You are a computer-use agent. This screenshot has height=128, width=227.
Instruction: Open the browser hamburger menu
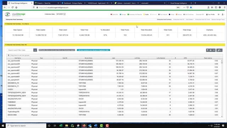point(225,7)
